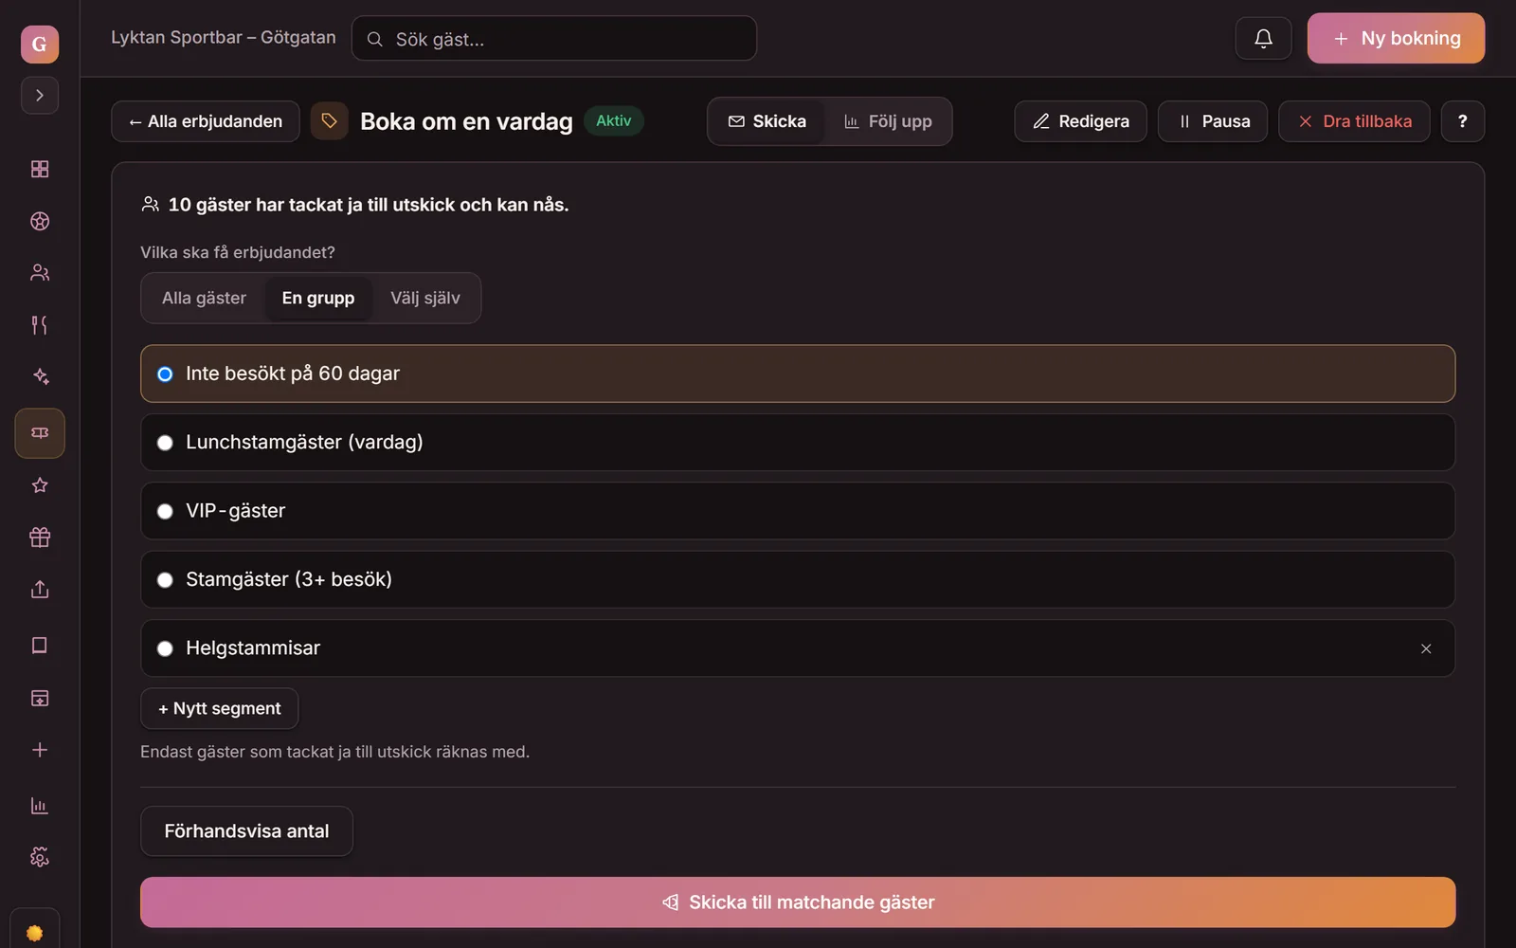Click the Pausa button
Viewport: 1516px width, 948px height.
pos(1213,121)
